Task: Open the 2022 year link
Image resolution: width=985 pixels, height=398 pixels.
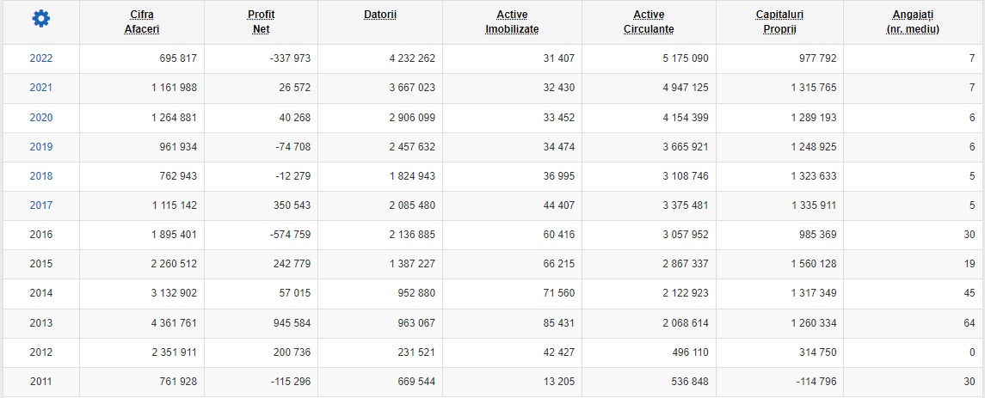Action: (x=41, y=58)
